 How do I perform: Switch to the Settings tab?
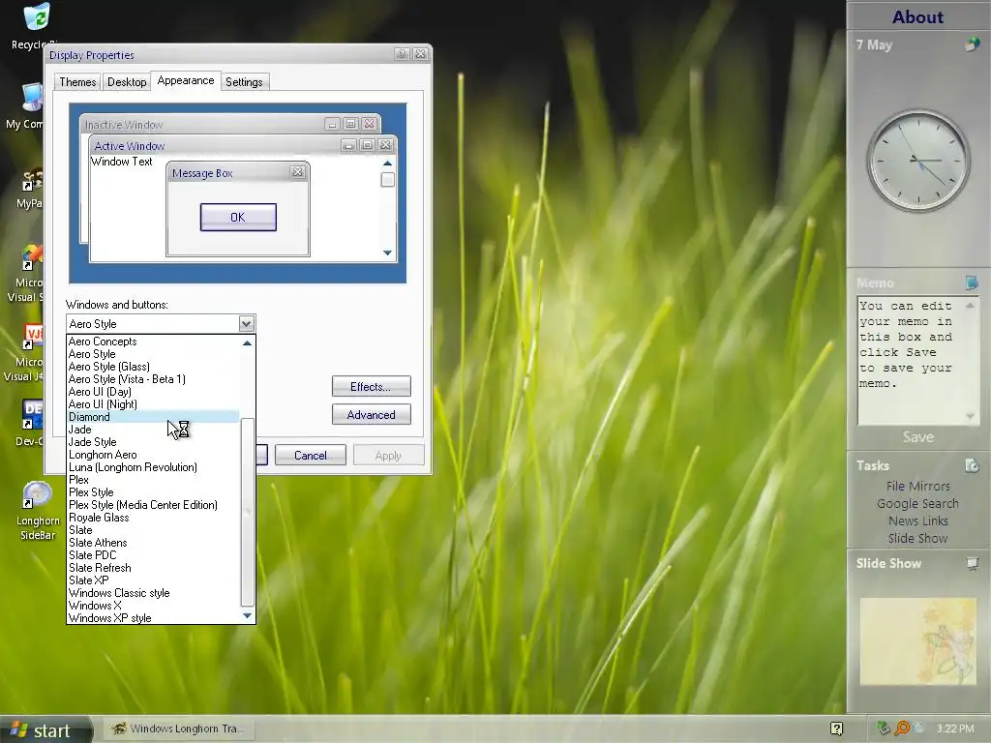pos(244,82)
